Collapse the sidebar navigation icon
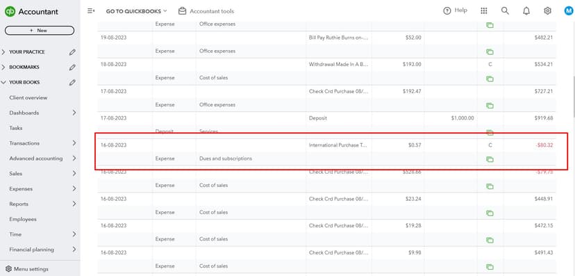 pyautogui.click(x=90, y=11)
